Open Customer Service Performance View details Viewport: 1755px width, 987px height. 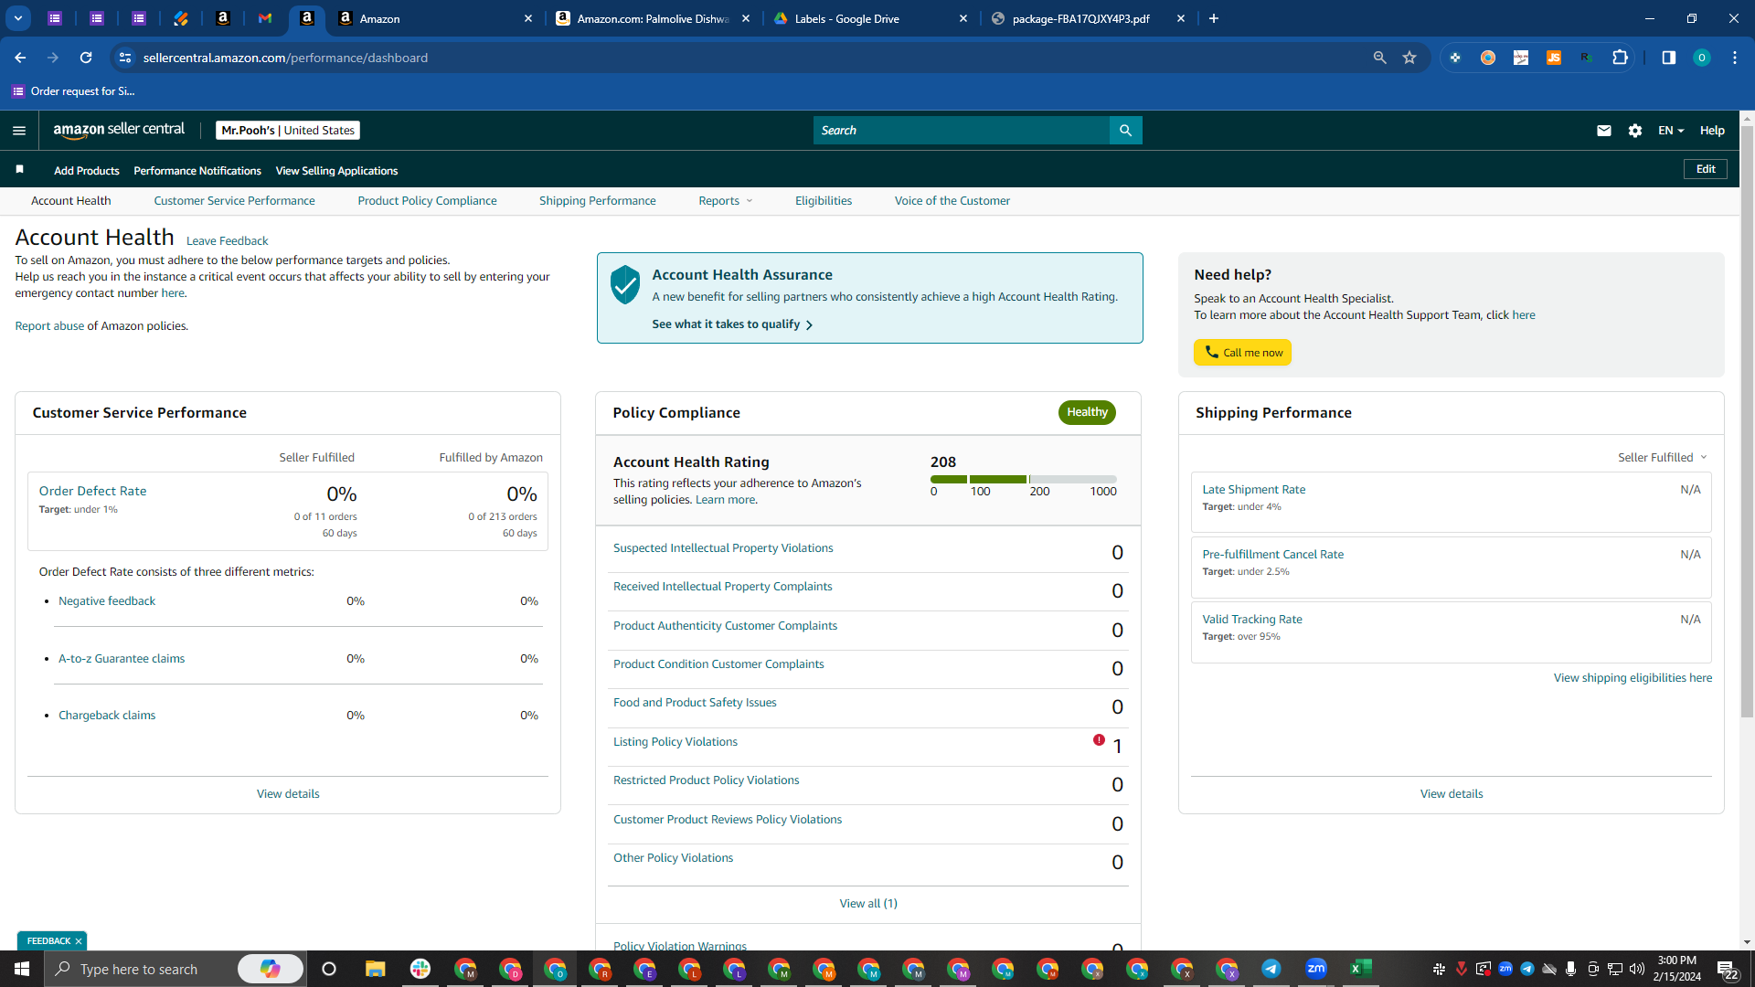pyautogui.click(x=288, y=794)
